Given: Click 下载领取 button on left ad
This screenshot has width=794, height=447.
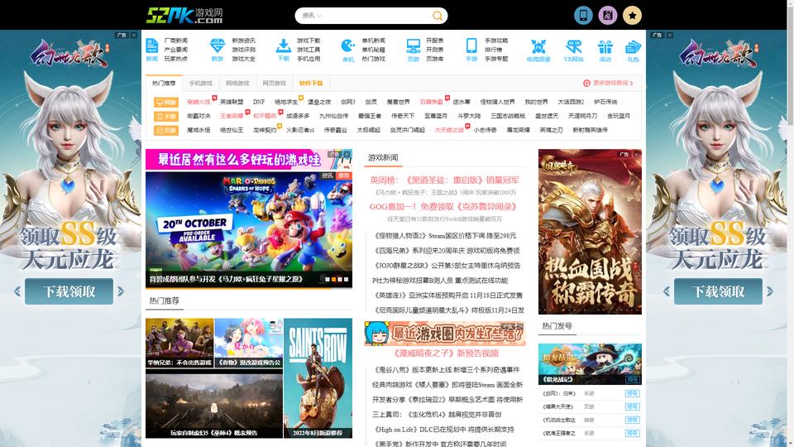Looking at the screenshot, I should pos(69,291).
